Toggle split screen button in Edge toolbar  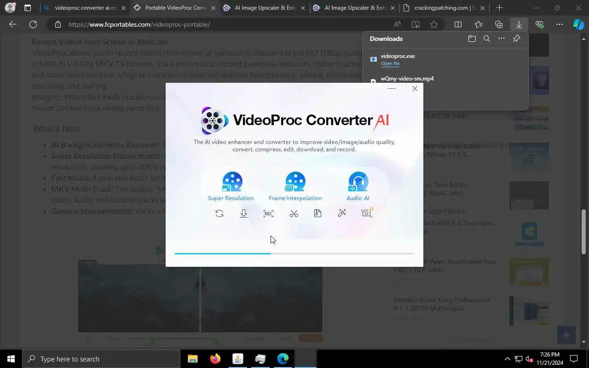coord(458,24)
